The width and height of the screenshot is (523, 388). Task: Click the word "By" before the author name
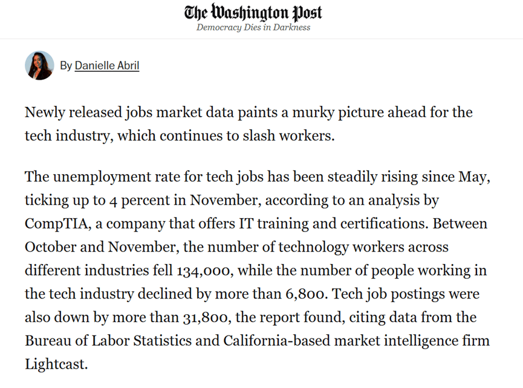pos(66,65)
